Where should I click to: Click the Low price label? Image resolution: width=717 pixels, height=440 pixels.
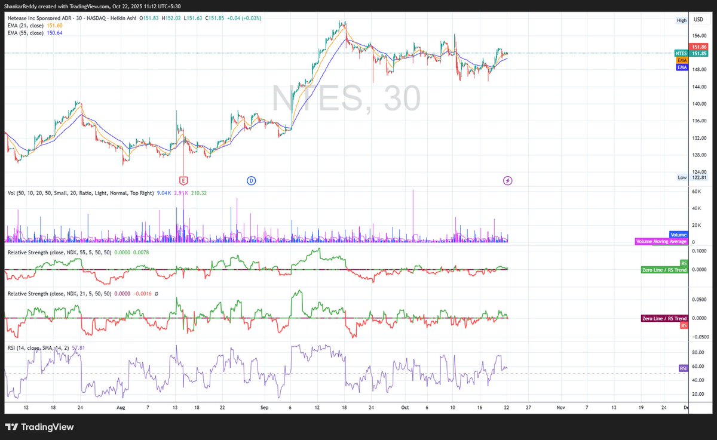[x=682, y=177]
